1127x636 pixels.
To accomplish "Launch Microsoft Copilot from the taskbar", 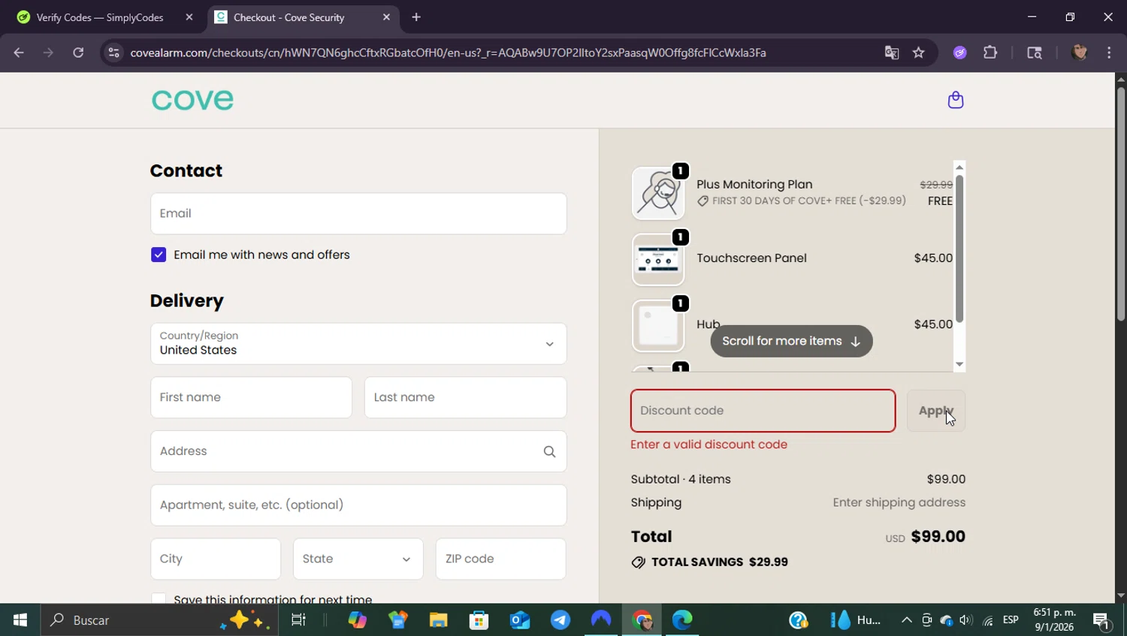I will click(358, 620).
